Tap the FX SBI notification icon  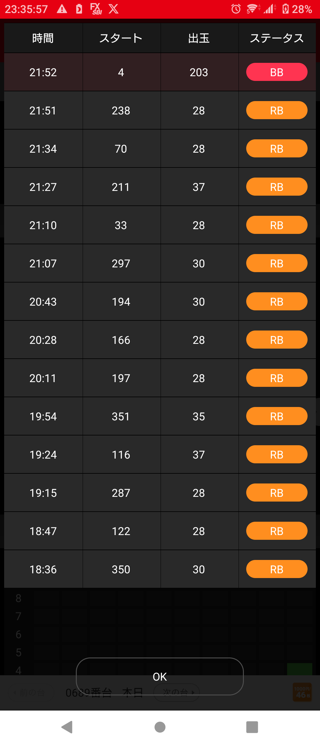pyautogui.click(x=96, y=9)
